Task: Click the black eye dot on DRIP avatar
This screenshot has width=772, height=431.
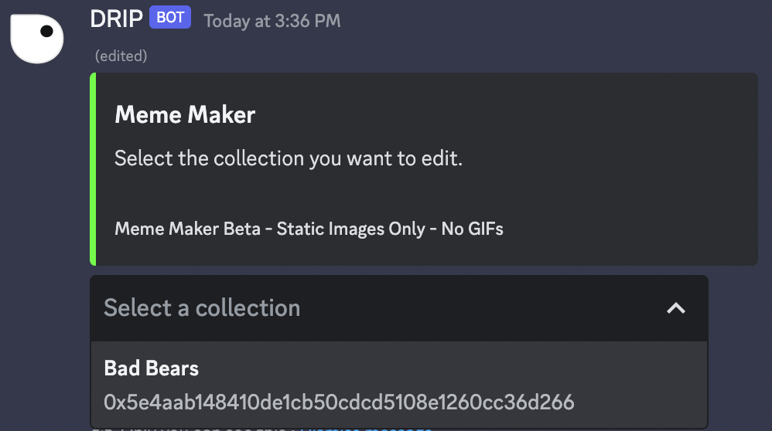Action: point(46,32)
